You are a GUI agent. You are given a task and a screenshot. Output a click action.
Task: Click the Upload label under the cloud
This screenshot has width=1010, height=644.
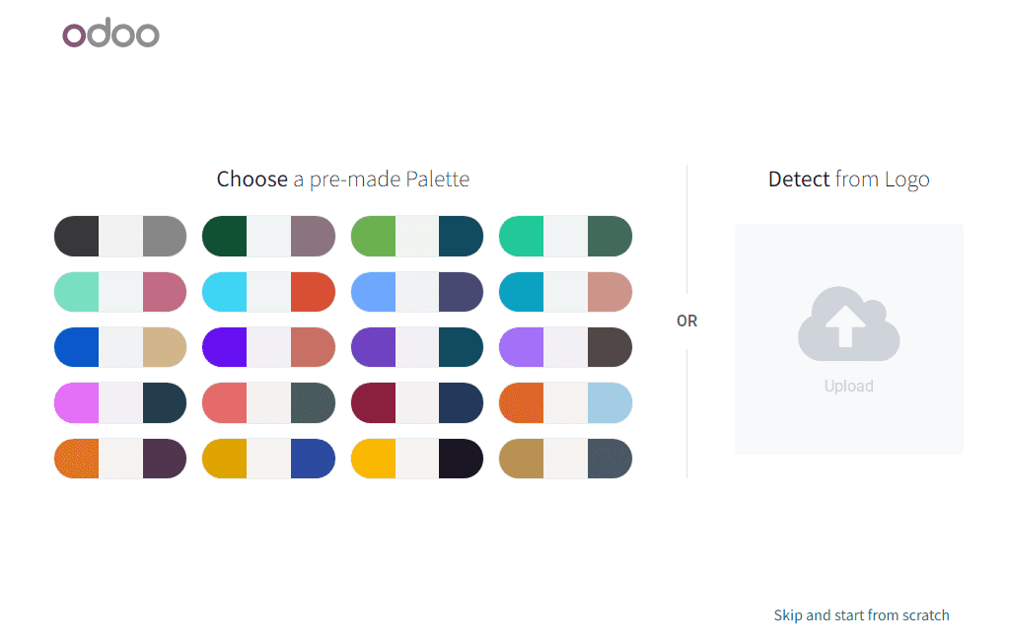848,387
